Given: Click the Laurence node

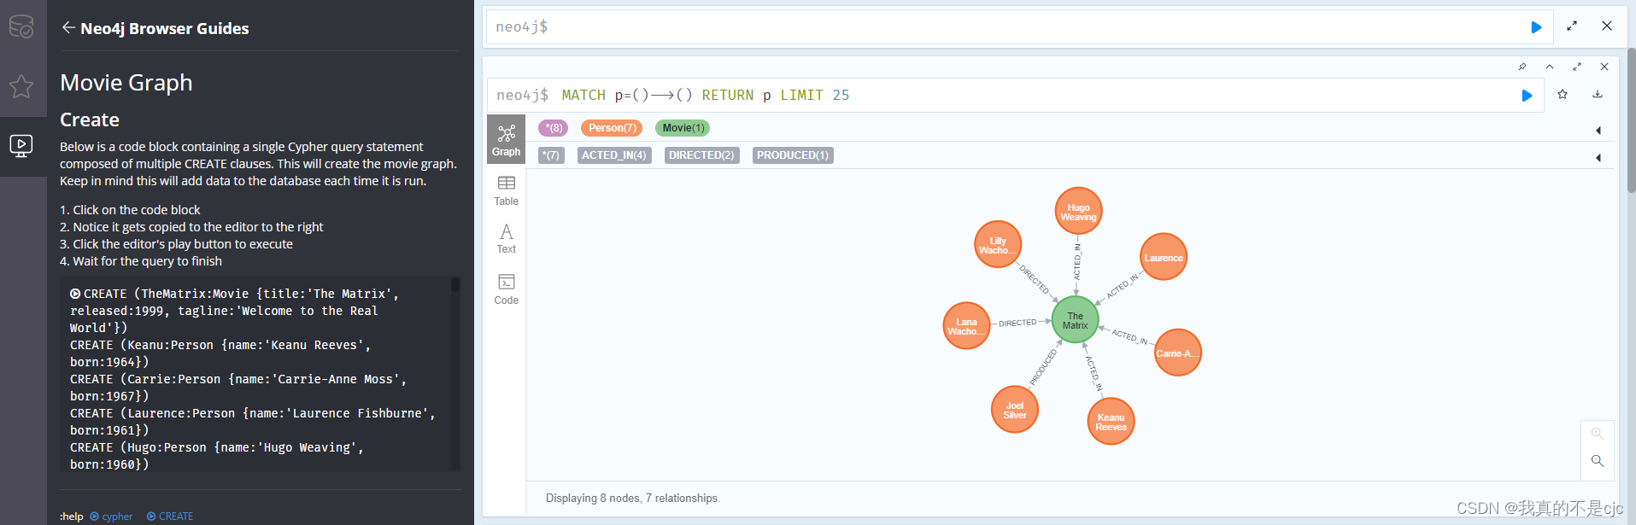Looking at the screenshot, I should pos(1164,257).
